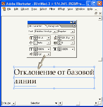Open the vertical scale 100% dropdown
Viewport: 103px width, 107px height.
(49, 49)
